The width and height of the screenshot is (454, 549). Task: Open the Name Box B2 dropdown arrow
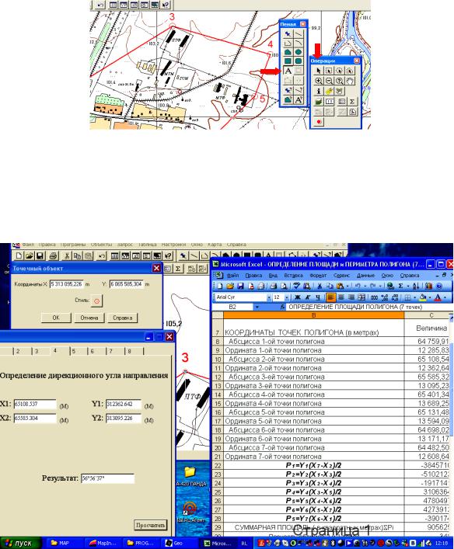pyautogui.click(x=257, y=307)
